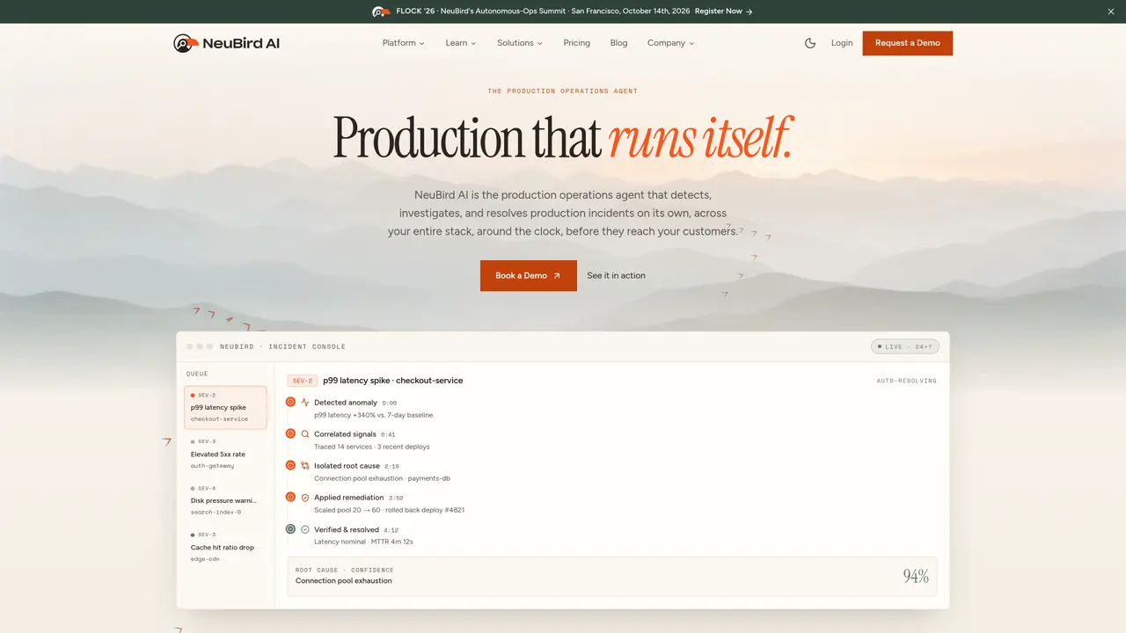Click the NeuBird AI logo
The width and height of the screenshot is (1126, 633).
click(226, 43)
